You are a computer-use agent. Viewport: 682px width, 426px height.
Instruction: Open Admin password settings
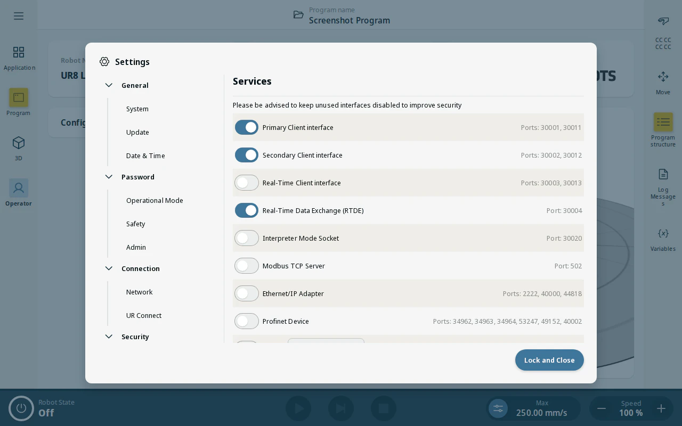click(x=136, y=247)
